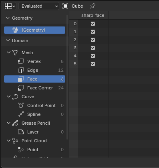Image resolution: width=159 pixels, height=168 pixels.
Task: Uncheck sharp_face for row 3
Action: click(x=93, y=48)
